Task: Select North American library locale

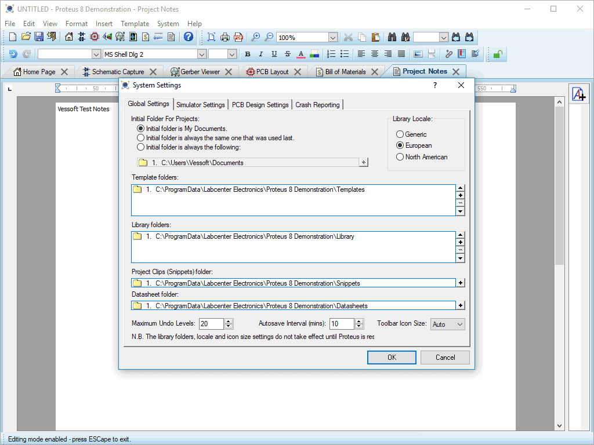Action: tap(422, 156)
